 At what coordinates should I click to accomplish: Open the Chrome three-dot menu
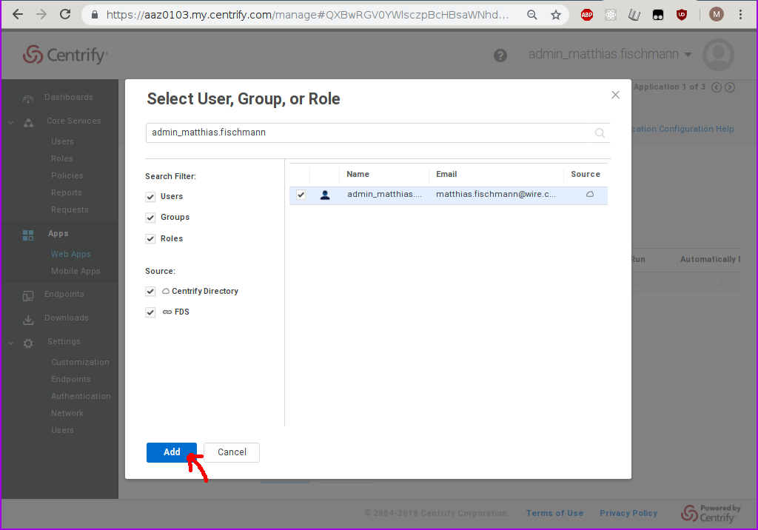(741, 15)
